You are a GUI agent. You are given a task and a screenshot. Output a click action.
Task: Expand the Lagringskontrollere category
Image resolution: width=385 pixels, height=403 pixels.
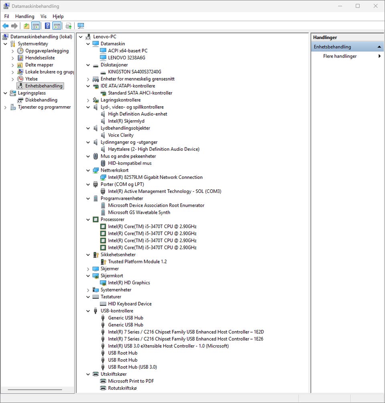pyautogui.click(x=88, y=100)
